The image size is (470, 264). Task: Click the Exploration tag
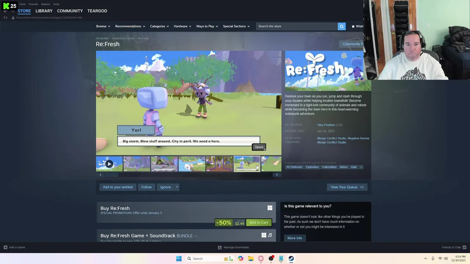pos(312,167)
